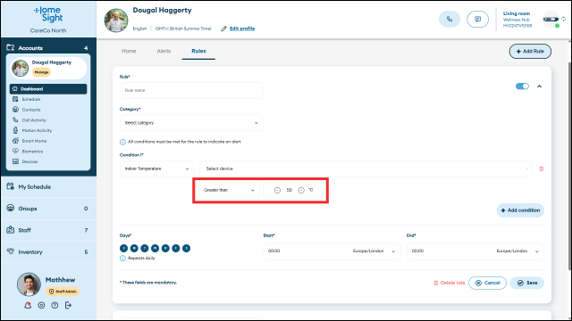Screen dimensions: 572x321
Task: Delete Condition 1 with trash icon
Action: [542, 169]
